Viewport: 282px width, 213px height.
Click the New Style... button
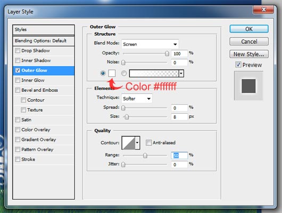[x=249, y=54]
